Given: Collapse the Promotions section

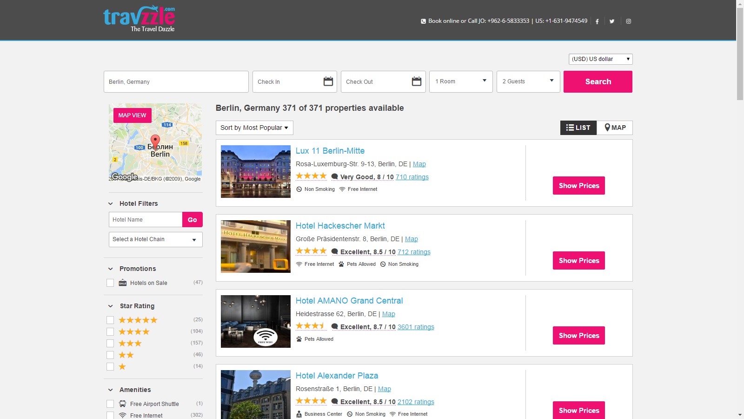Looking at the screenshot, I should pos(111,269).
